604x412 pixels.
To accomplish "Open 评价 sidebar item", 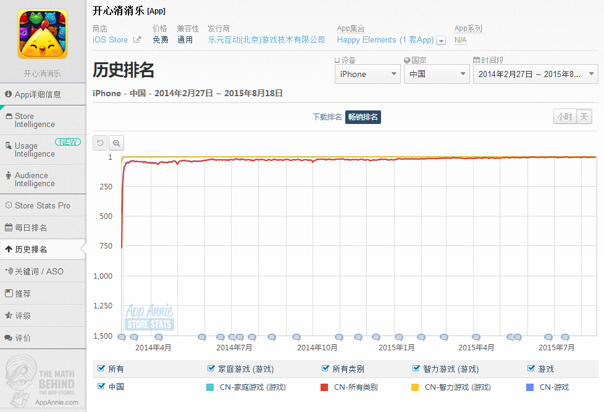I will coord(43,338).
